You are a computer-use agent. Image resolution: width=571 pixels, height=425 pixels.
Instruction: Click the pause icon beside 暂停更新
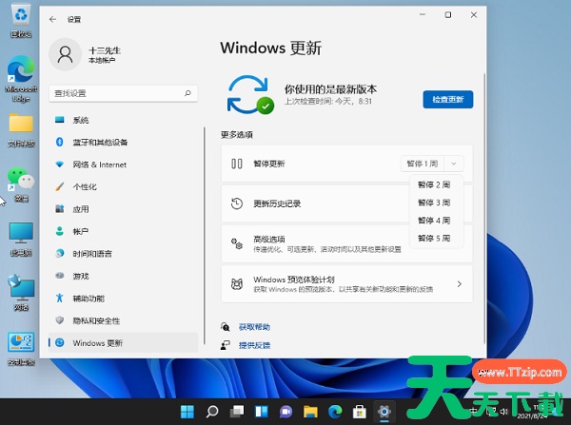(237, 164)
